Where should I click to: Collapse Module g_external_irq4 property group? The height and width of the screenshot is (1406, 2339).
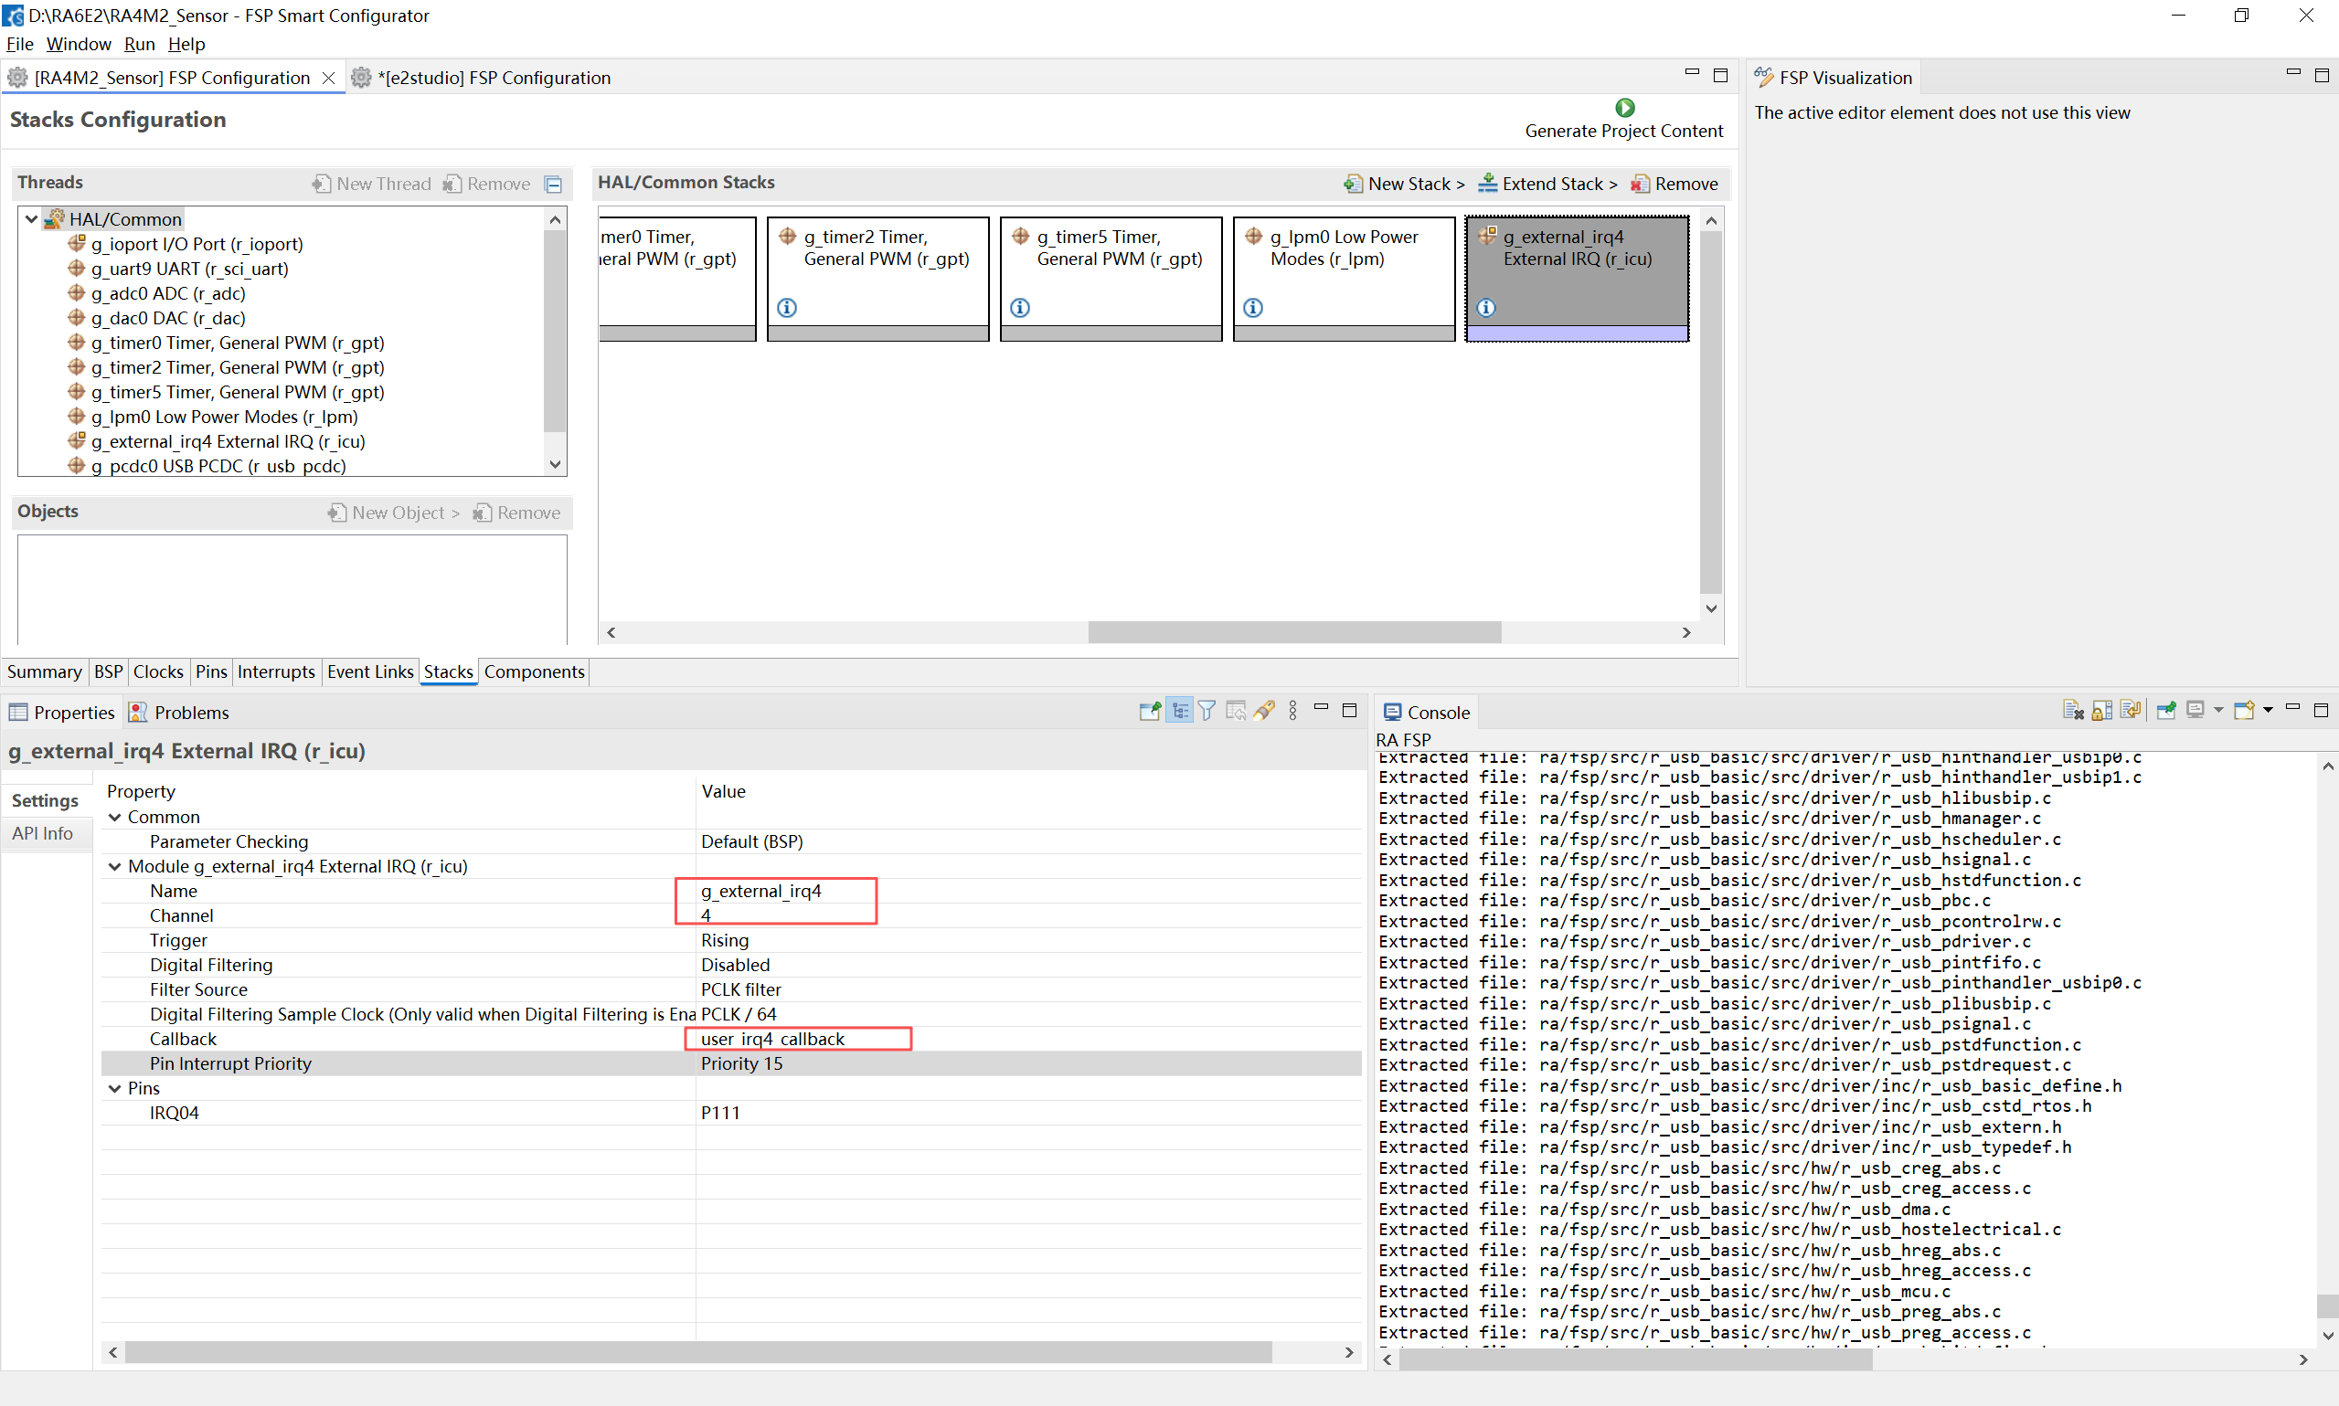point(114,866)
